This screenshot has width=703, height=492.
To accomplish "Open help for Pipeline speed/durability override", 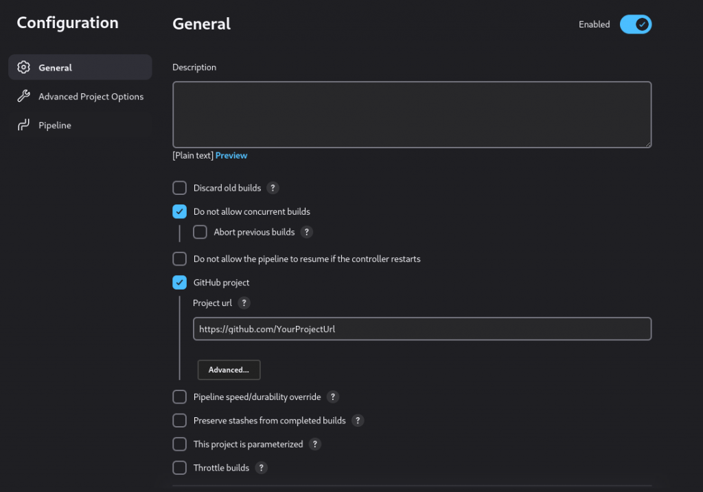I will click(333, 397).
